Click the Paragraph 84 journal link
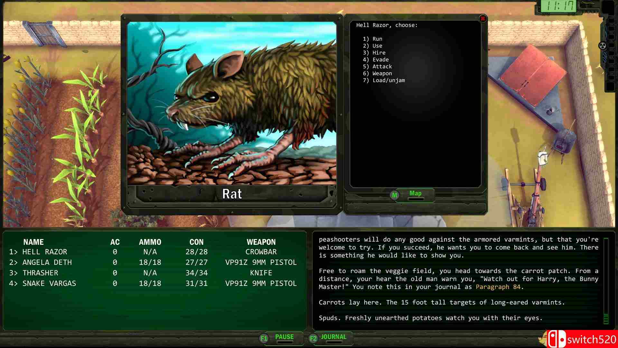This screenshot has width=618, height=348. pos(498,287)
